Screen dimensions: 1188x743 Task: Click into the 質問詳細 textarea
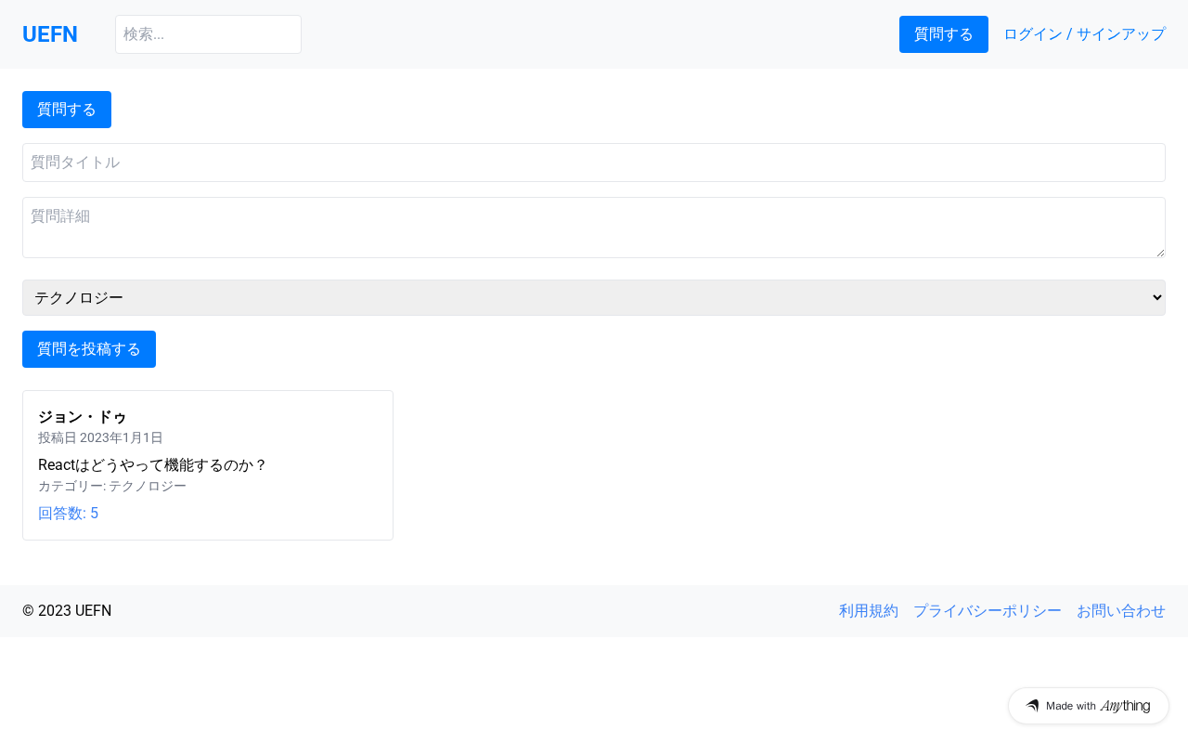pos(594,228)
